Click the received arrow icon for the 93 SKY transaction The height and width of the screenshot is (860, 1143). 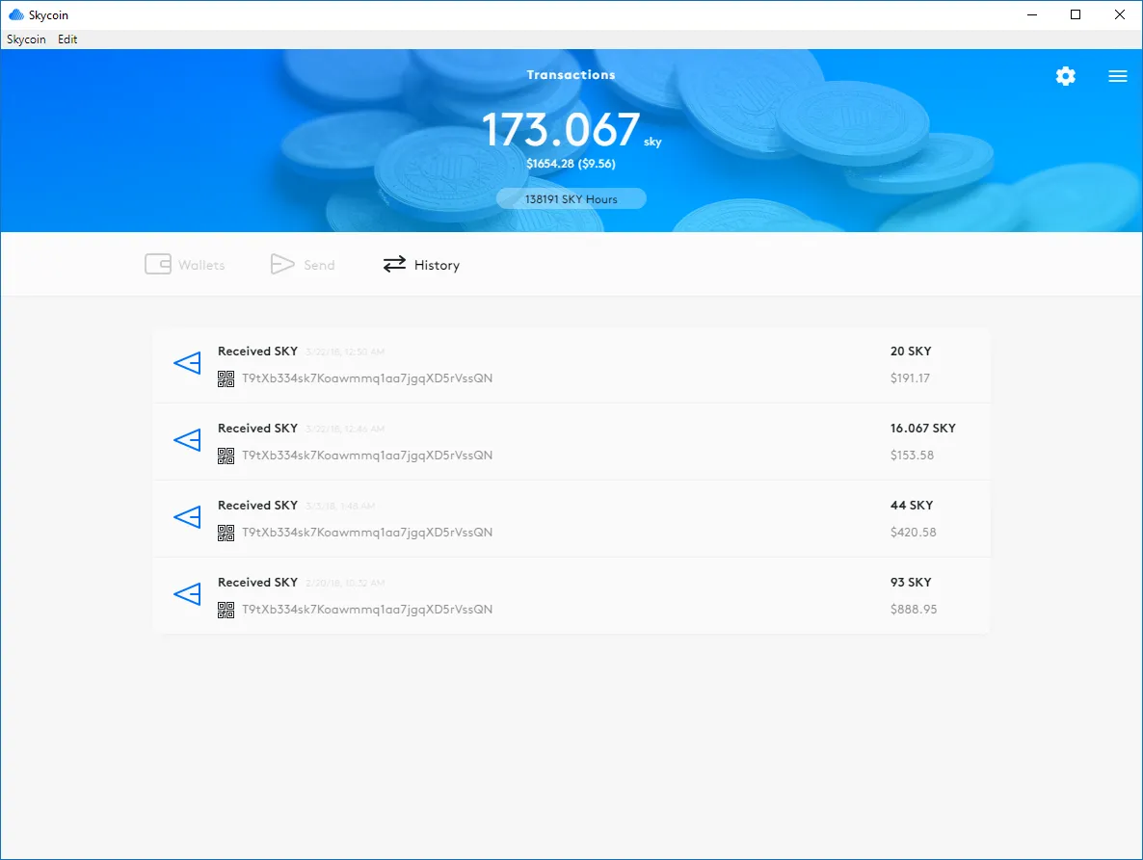(x=187, y=594)
